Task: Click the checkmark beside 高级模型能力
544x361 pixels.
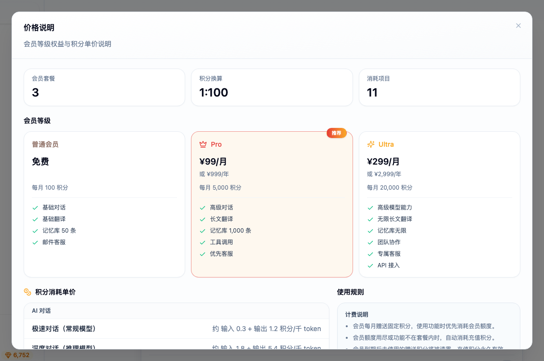Action: point(370,208)
